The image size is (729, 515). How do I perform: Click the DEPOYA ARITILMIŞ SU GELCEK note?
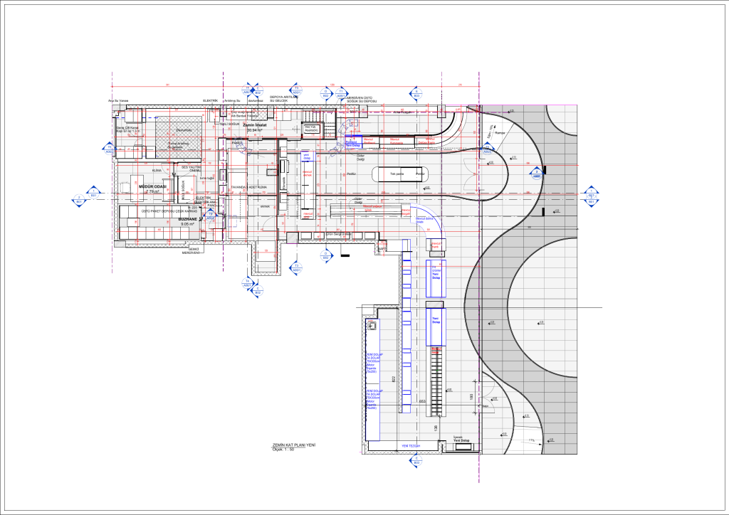[283, 99]
